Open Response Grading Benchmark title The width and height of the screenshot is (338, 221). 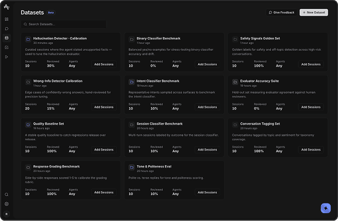(x=56, y=167)
